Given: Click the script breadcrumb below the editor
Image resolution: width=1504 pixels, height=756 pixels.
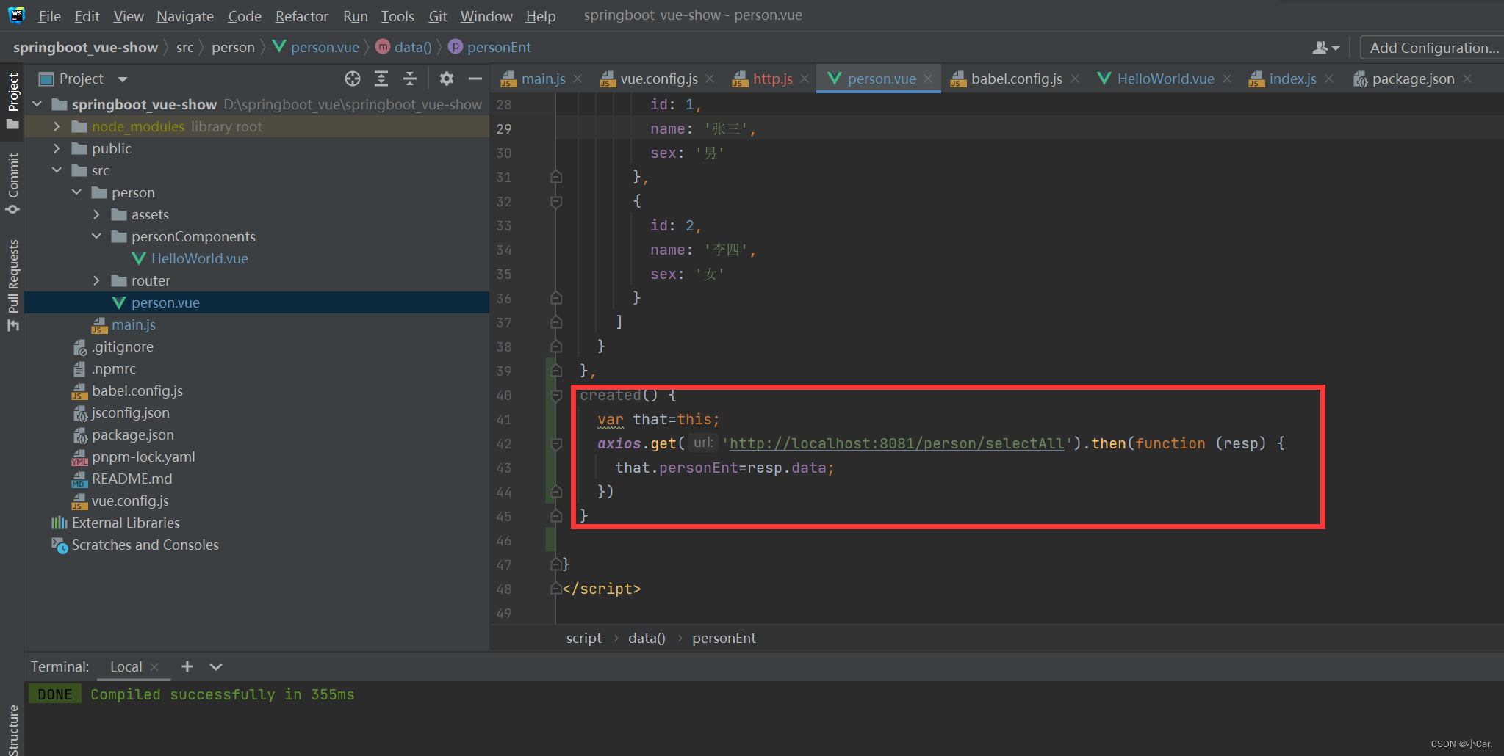Looking at the screenshot, I should (583, 638).
